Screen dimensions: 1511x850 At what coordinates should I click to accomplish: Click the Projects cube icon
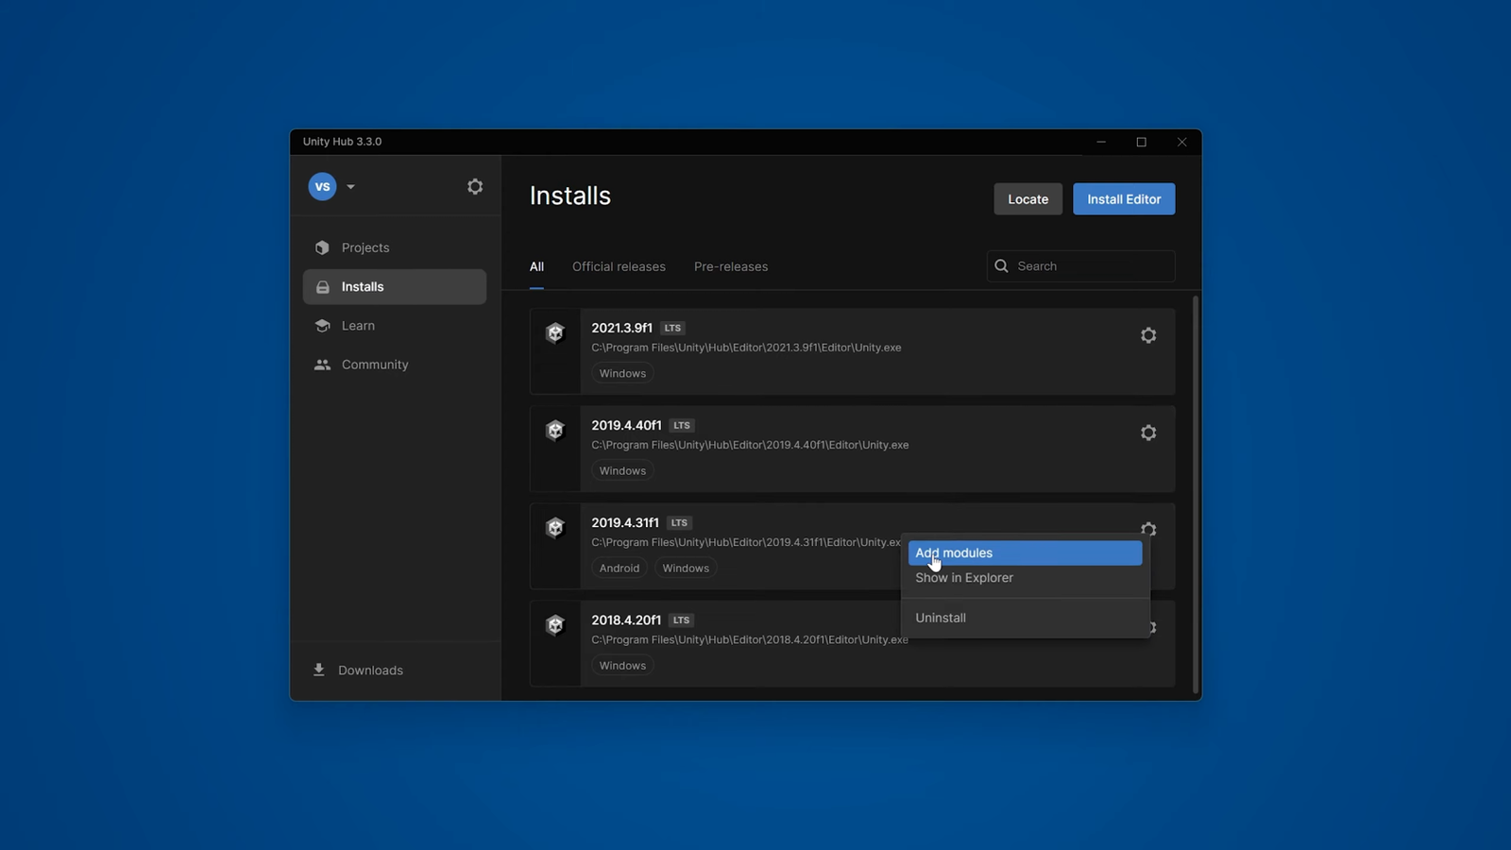322,247
